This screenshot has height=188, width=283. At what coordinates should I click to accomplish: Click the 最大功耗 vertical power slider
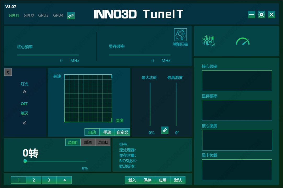coord(150,104)
